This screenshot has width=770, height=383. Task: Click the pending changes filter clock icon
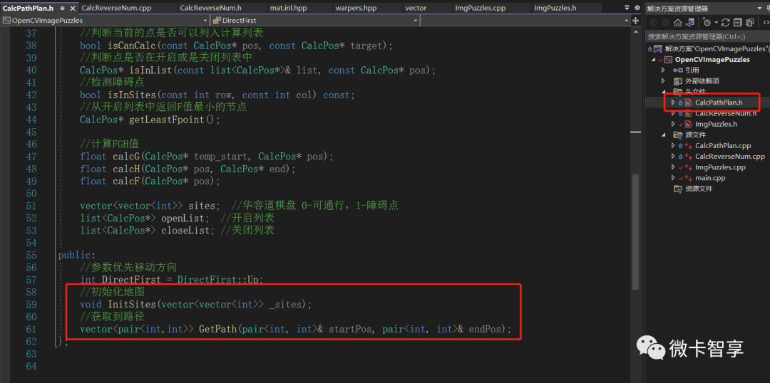tap(707, 22)
